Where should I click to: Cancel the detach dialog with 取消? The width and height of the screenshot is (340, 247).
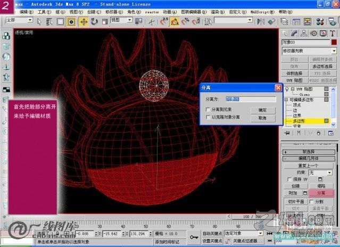tap(263, 118)
